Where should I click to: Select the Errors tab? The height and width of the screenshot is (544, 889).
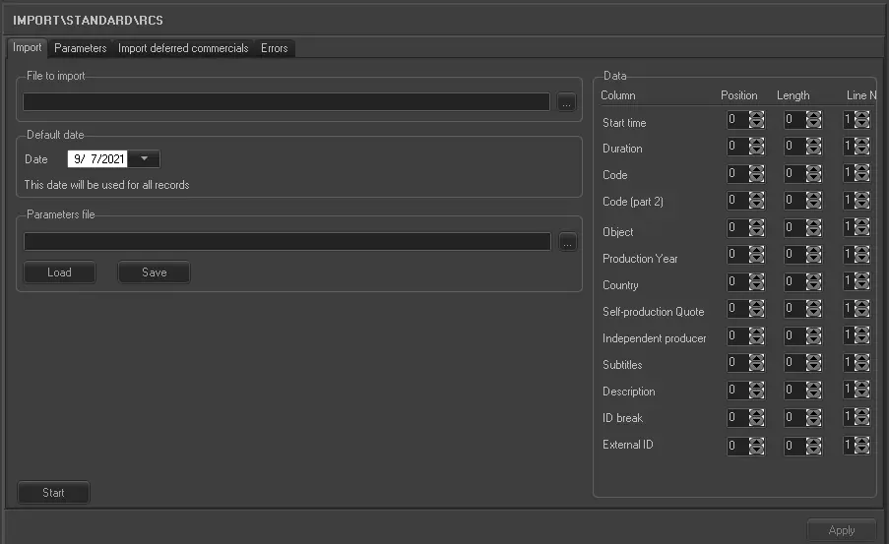[x=275, y=48]
